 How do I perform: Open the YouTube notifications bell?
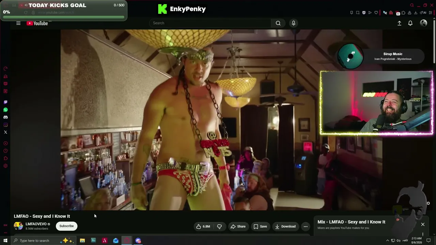[x=410, y=23]
